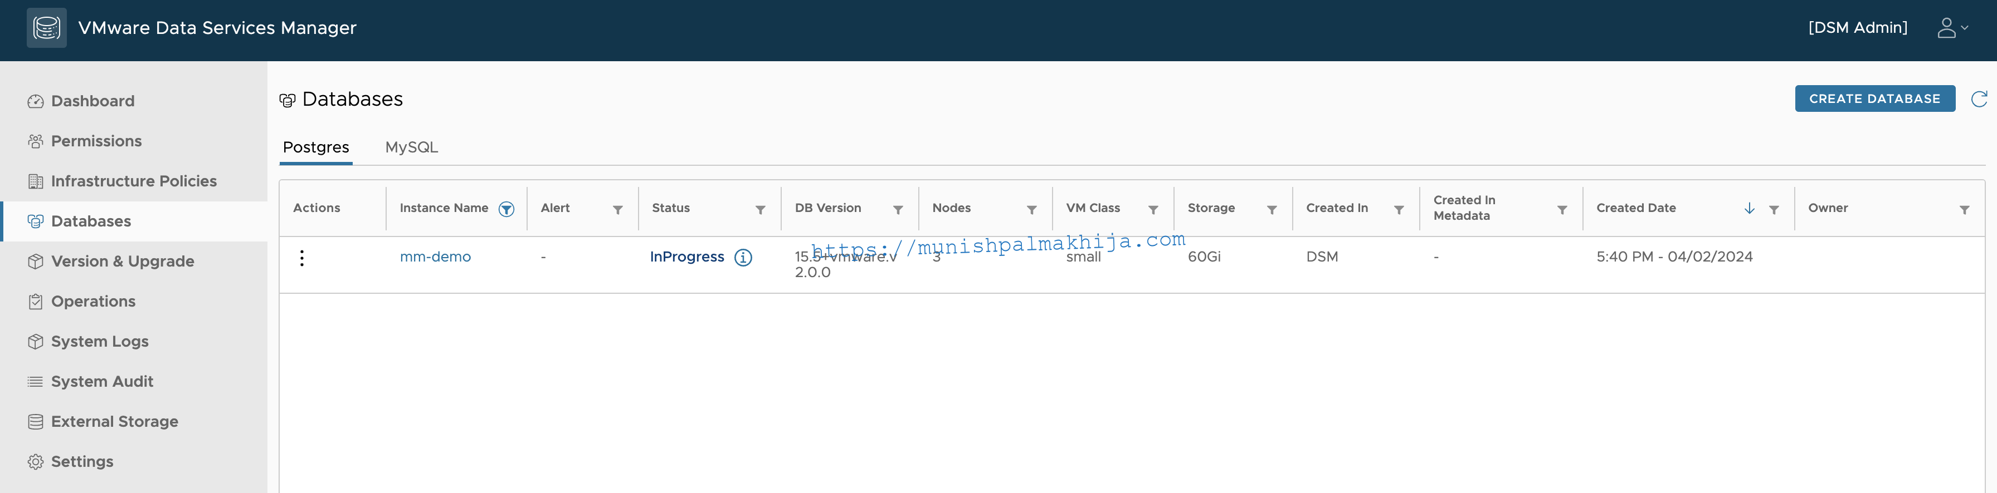The image size is (1997, 493).
Task: Click the System Logs cube icon
Action: 35,342
